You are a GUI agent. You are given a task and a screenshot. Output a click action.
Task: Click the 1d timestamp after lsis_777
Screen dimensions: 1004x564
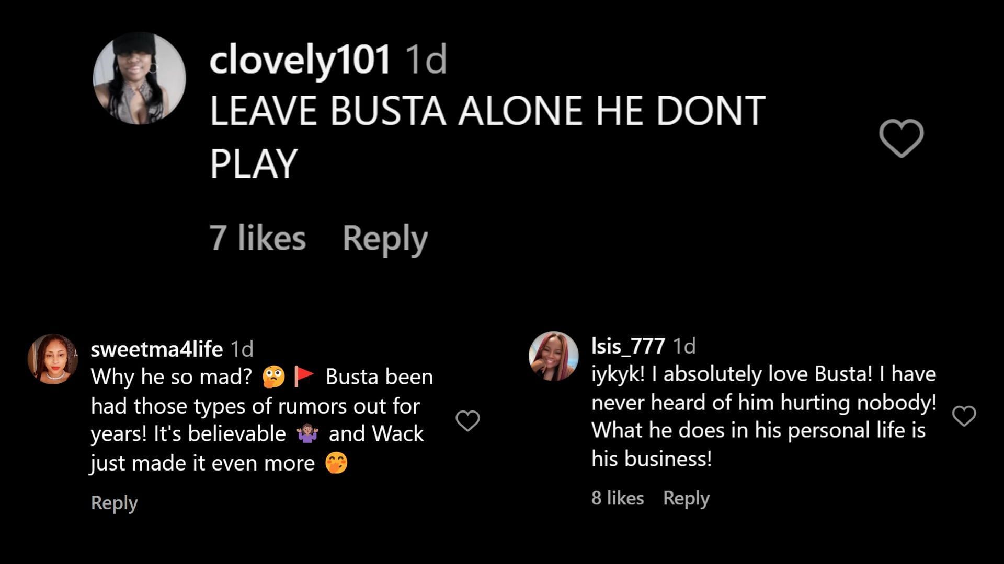point(684,346)
